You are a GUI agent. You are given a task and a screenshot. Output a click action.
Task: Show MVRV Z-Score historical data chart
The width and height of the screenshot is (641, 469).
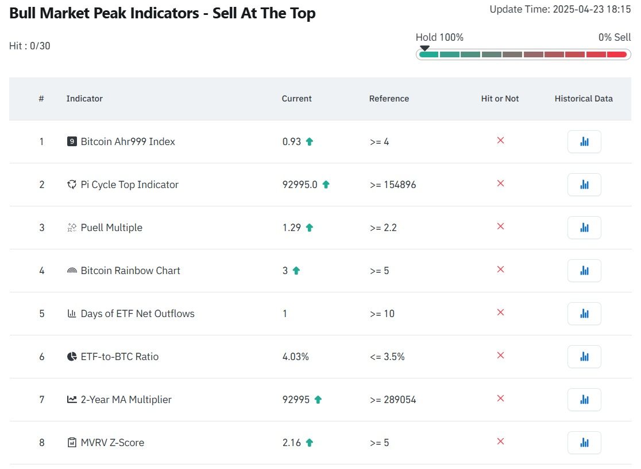tap(584, 443)
